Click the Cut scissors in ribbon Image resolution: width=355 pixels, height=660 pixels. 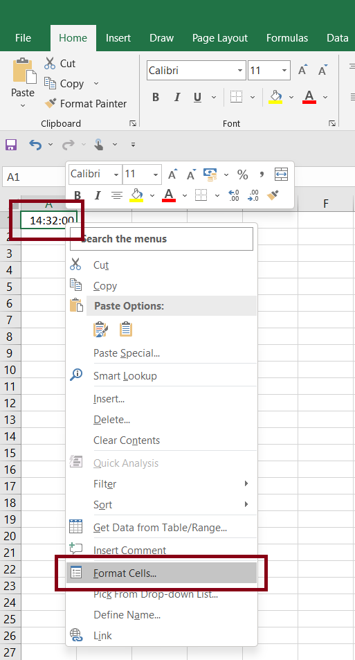50,64
